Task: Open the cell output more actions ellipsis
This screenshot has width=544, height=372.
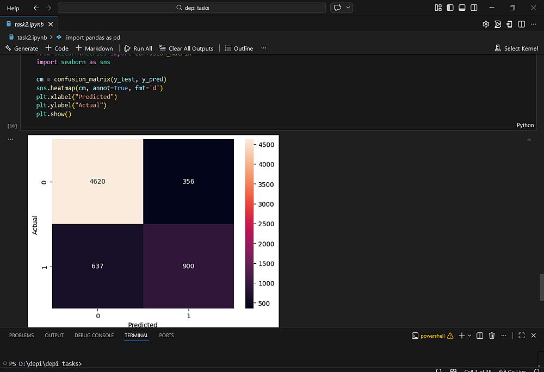Action: [10, 140]
